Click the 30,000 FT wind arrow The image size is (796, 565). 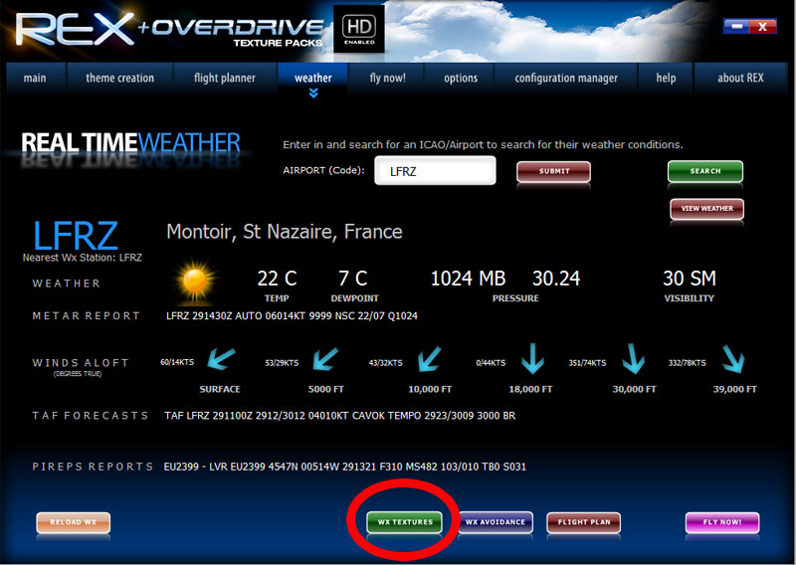[x=633, y=359]
